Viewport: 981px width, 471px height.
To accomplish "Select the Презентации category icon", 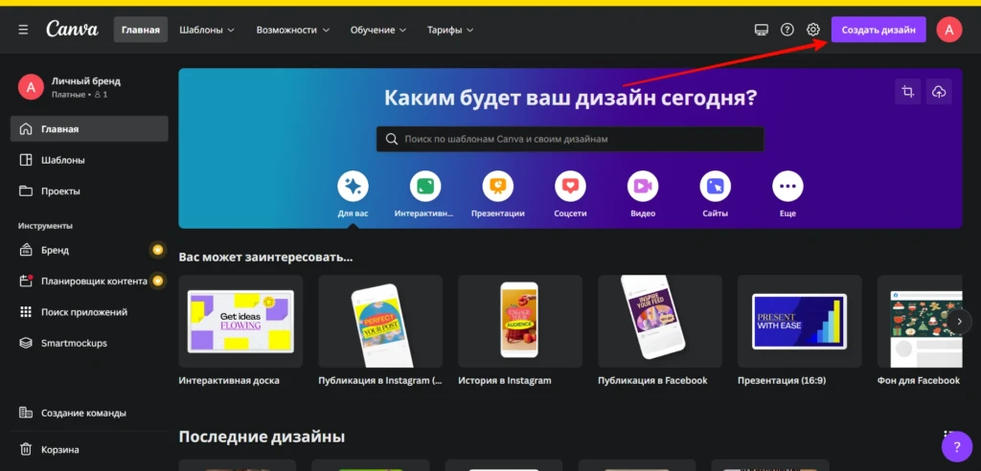I will pyautogui.click(x=498, y=187).
